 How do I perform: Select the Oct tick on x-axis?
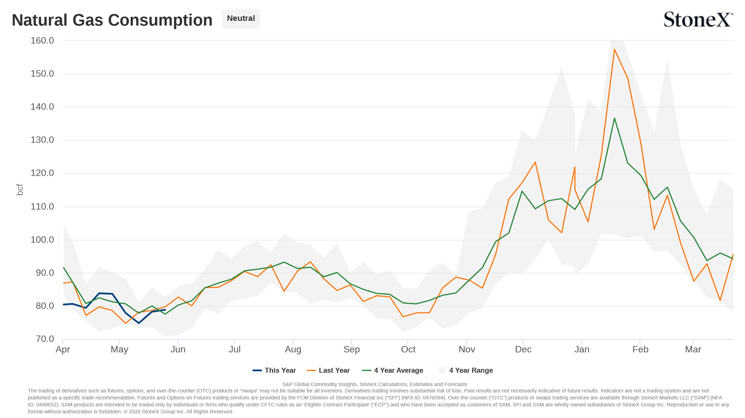click(x=408, y=350)
